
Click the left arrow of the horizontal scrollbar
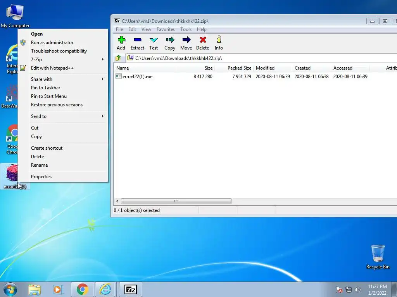(117, 201)
